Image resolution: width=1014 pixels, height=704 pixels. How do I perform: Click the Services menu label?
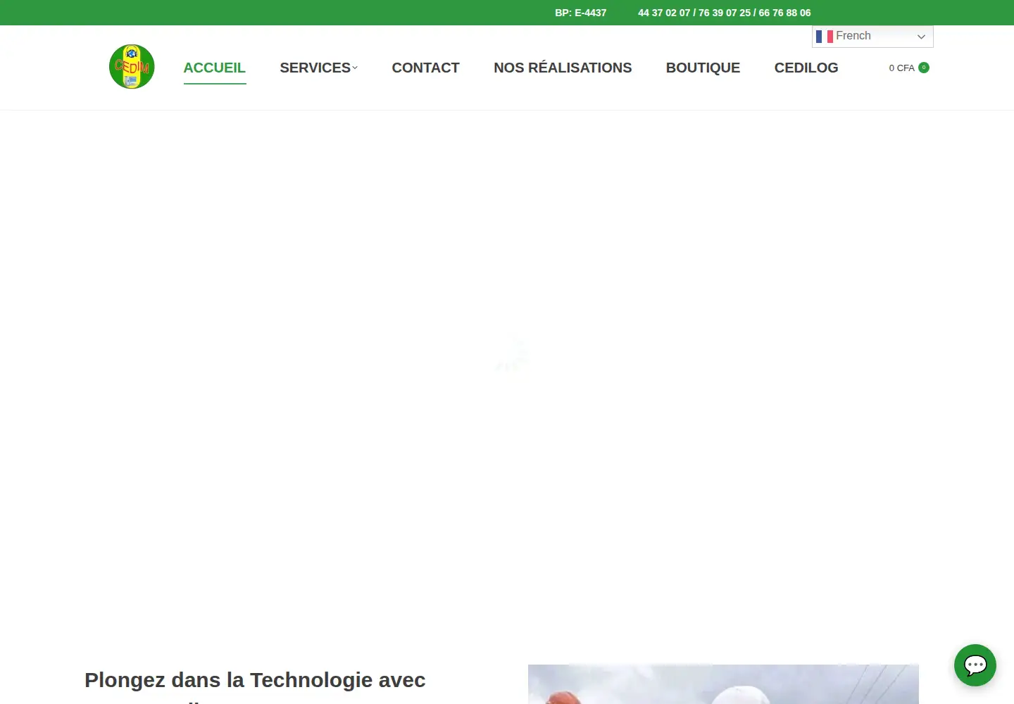(x=315, y=68)
